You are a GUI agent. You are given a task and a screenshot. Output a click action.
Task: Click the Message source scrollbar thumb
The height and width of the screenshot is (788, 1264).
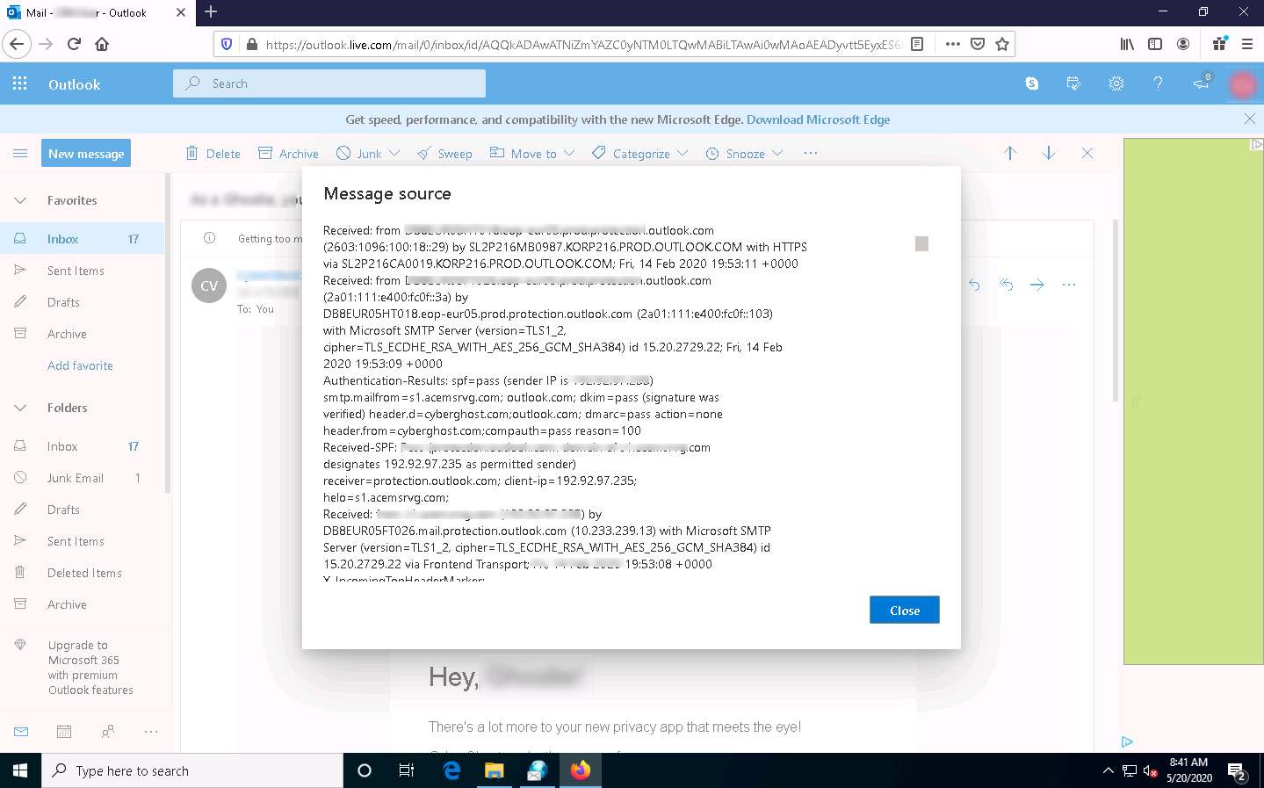[x=921, y=243]
